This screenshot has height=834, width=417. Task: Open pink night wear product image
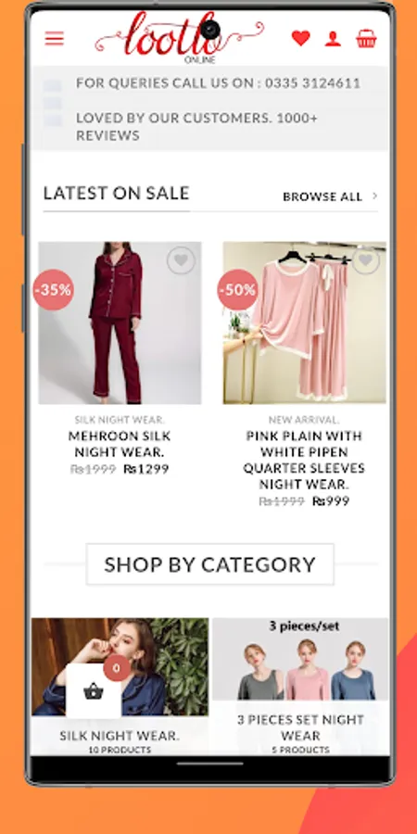pos(304,322)
